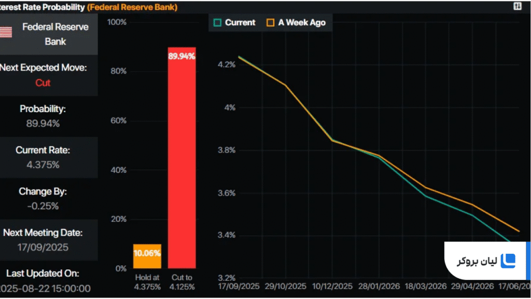Click the 4.2% tick on the line chart axis

(227, 65)
